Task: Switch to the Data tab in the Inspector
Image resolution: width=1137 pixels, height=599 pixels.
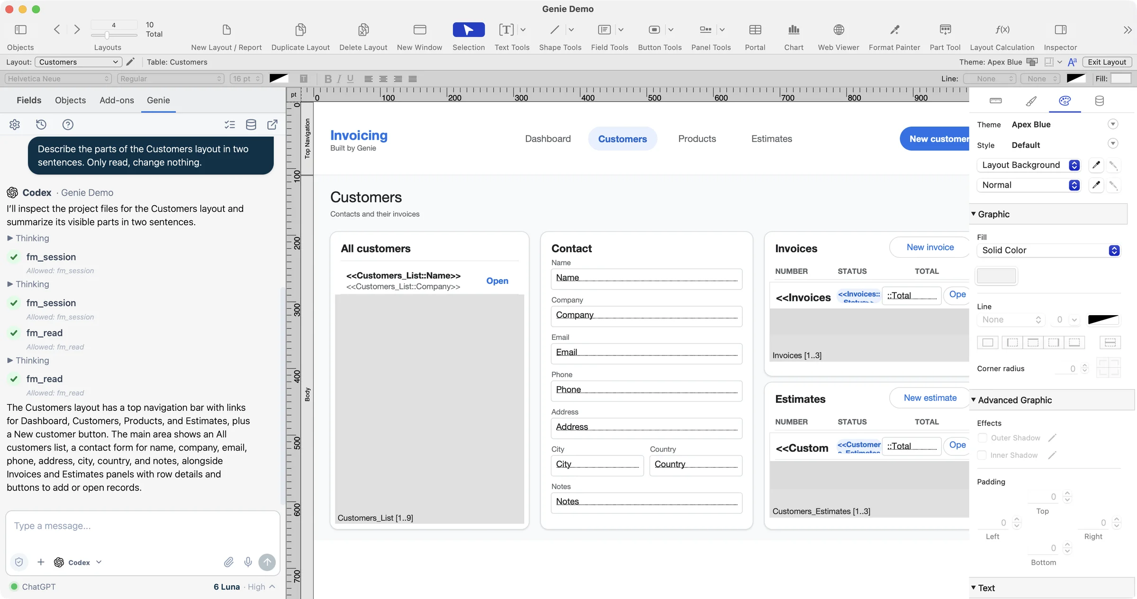Action: coord(1099,100)
